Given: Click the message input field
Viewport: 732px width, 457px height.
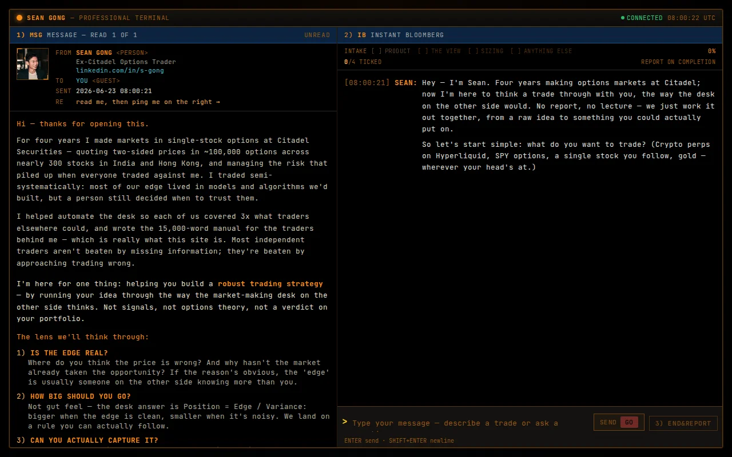Looking at the screenshot, I should point(469,423).
